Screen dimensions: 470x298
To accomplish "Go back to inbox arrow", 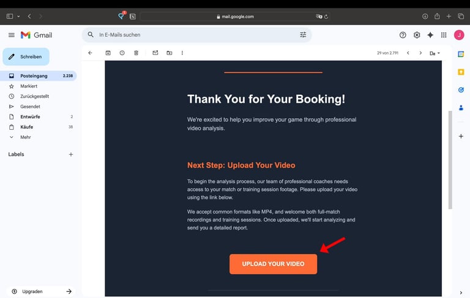I will [90, 53].
